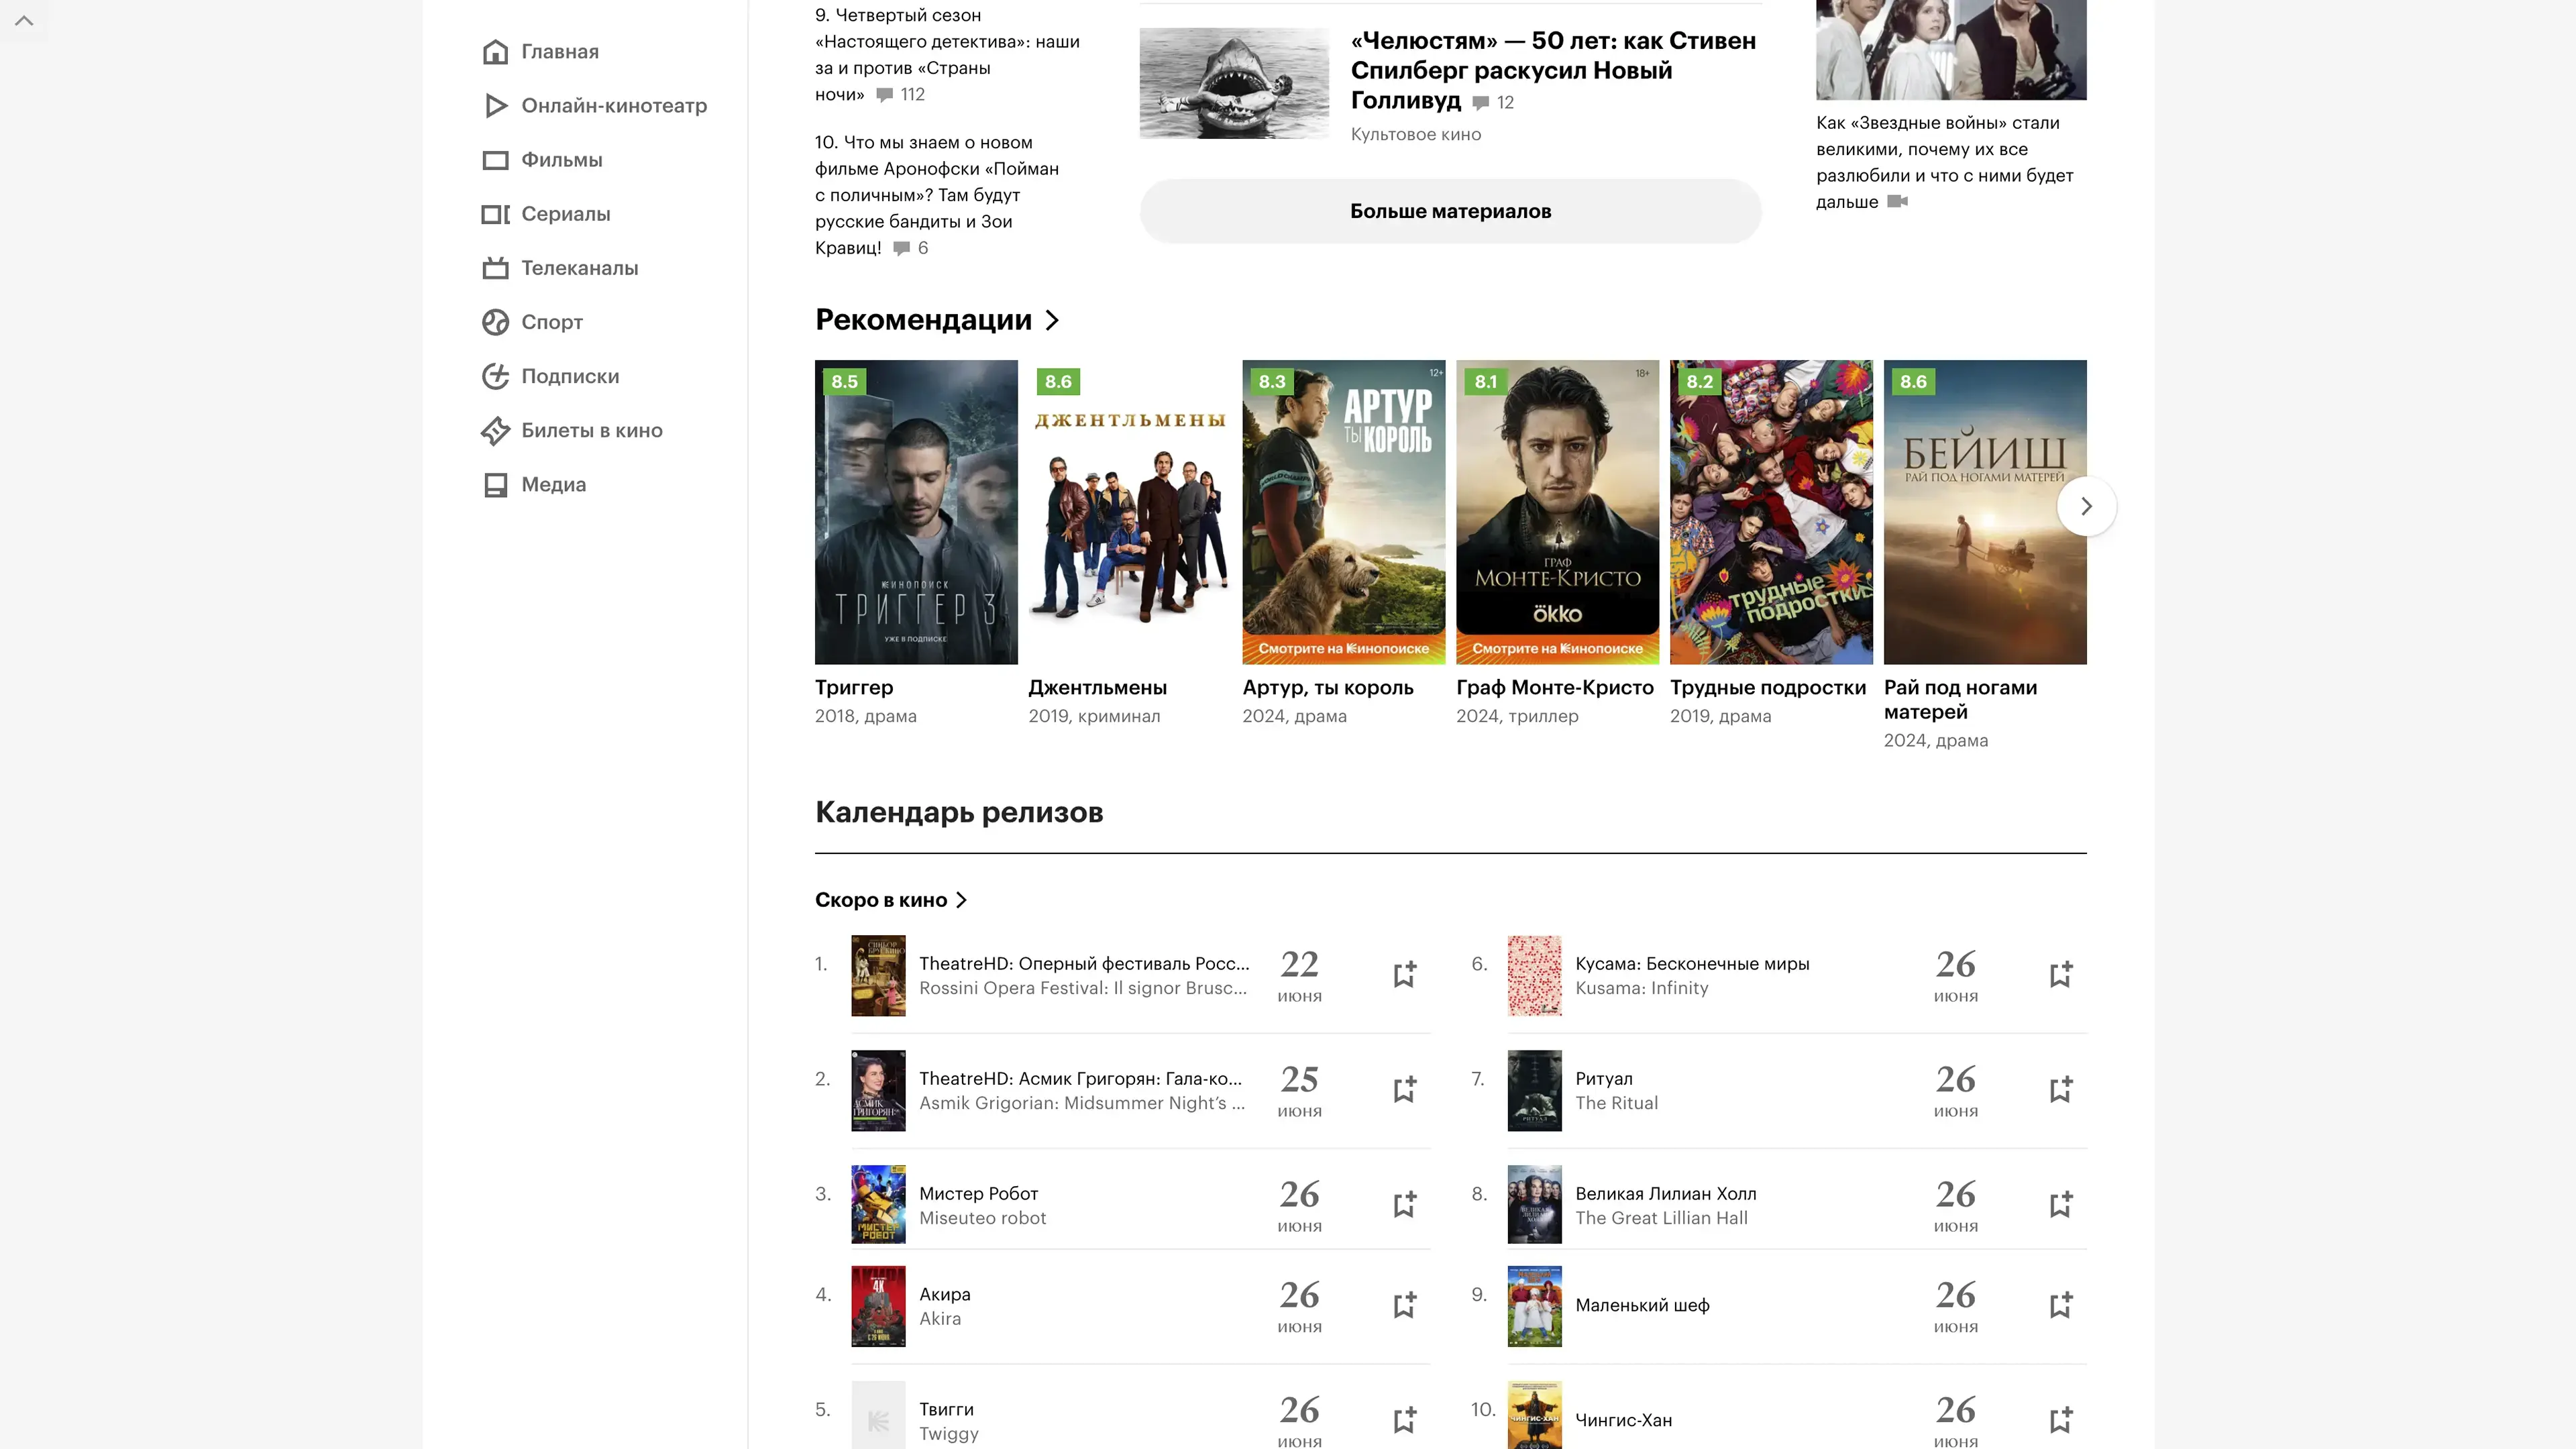Click the Билеты в кино ticket icon
This screenshot has width=2576, height=1449.
495,431
